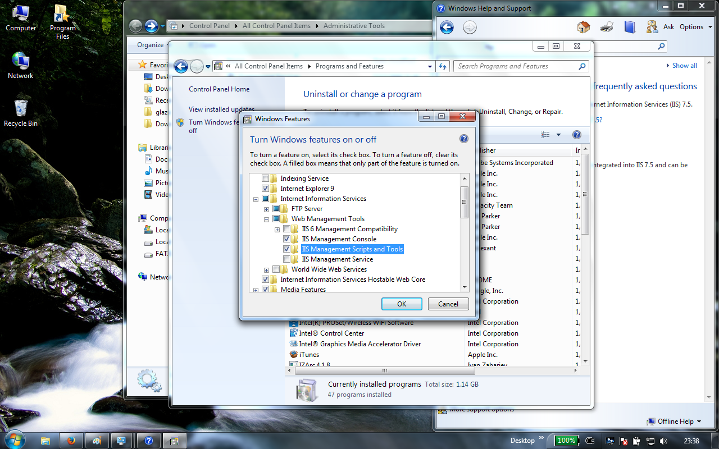Image resolution: width=719 pixels, height=449 pixels.
Task: Open the Offline Help dropdown
Action: pos(674,421)
